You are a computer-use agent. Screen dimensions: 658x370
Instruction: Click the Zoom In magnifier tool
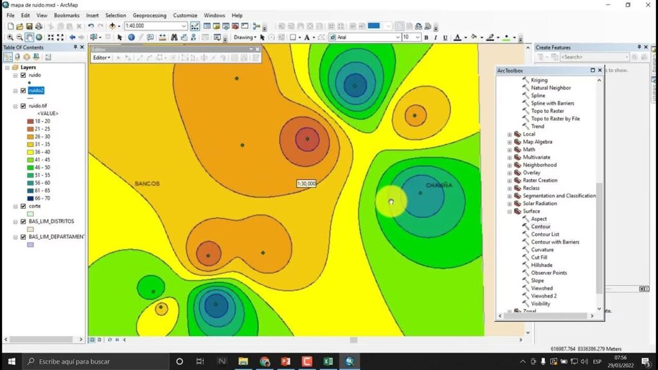[x=10, y=37]
